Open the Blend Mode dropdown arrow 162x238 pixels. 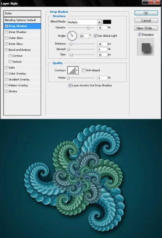point(99,22)
